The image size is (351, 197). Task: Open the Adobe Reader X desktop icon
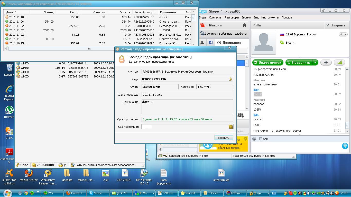(x=9, y=156)
